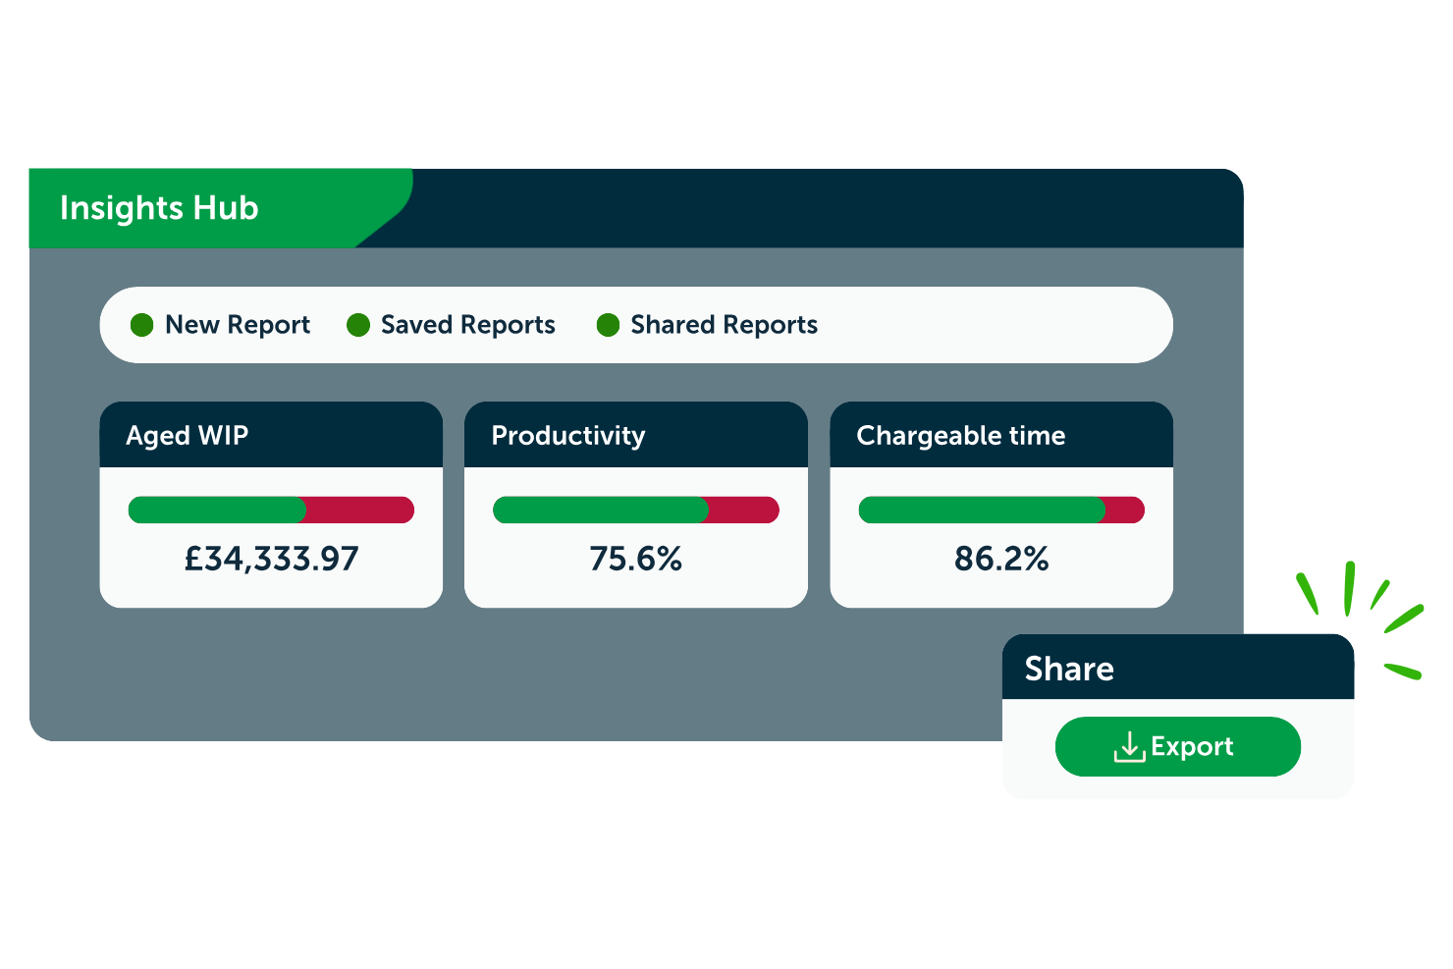Expand the Aged WIP report card

tap(270, 505)
